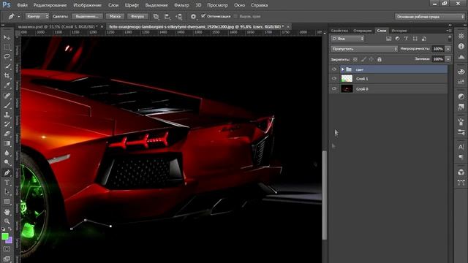
Task: Open pen options gear dropdown
Action: point(193,17)
